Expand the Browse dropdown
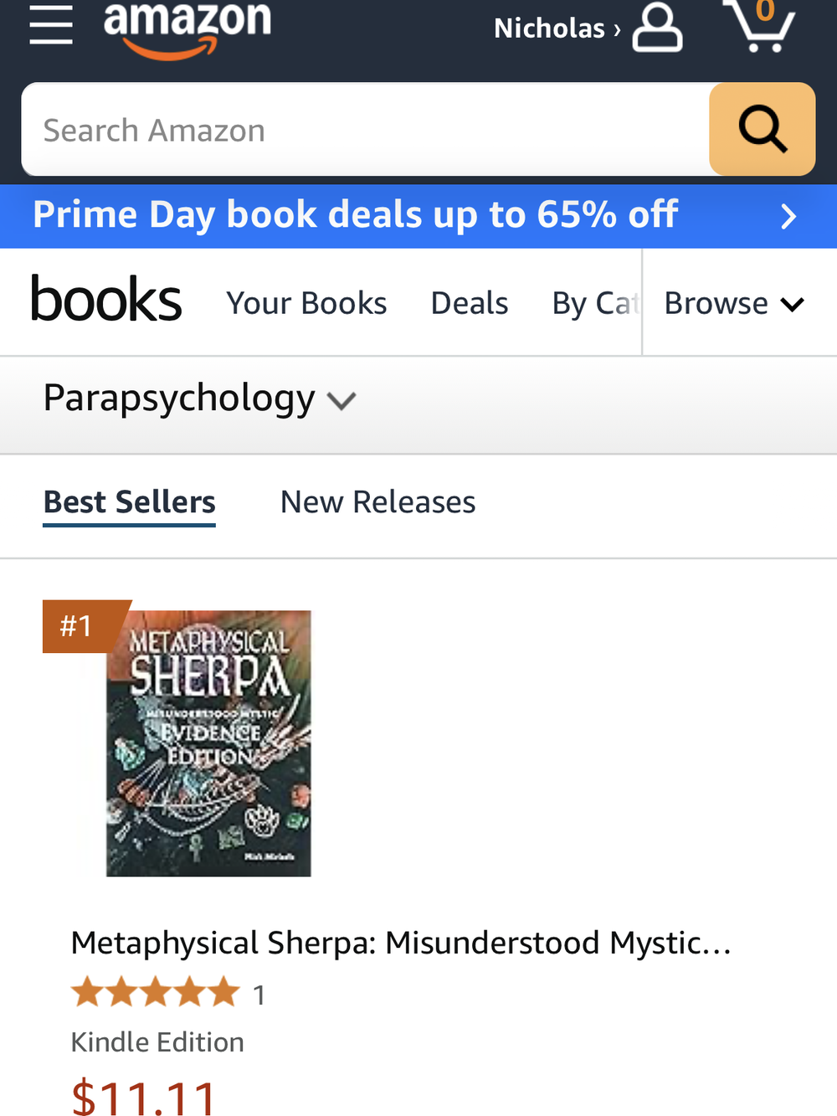The image size is (837, 1116). (x=733, y=303)
